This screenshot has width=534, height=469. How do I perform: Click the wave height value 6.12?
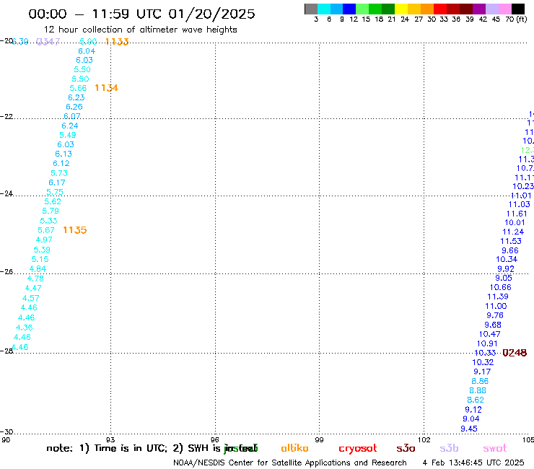61,163
